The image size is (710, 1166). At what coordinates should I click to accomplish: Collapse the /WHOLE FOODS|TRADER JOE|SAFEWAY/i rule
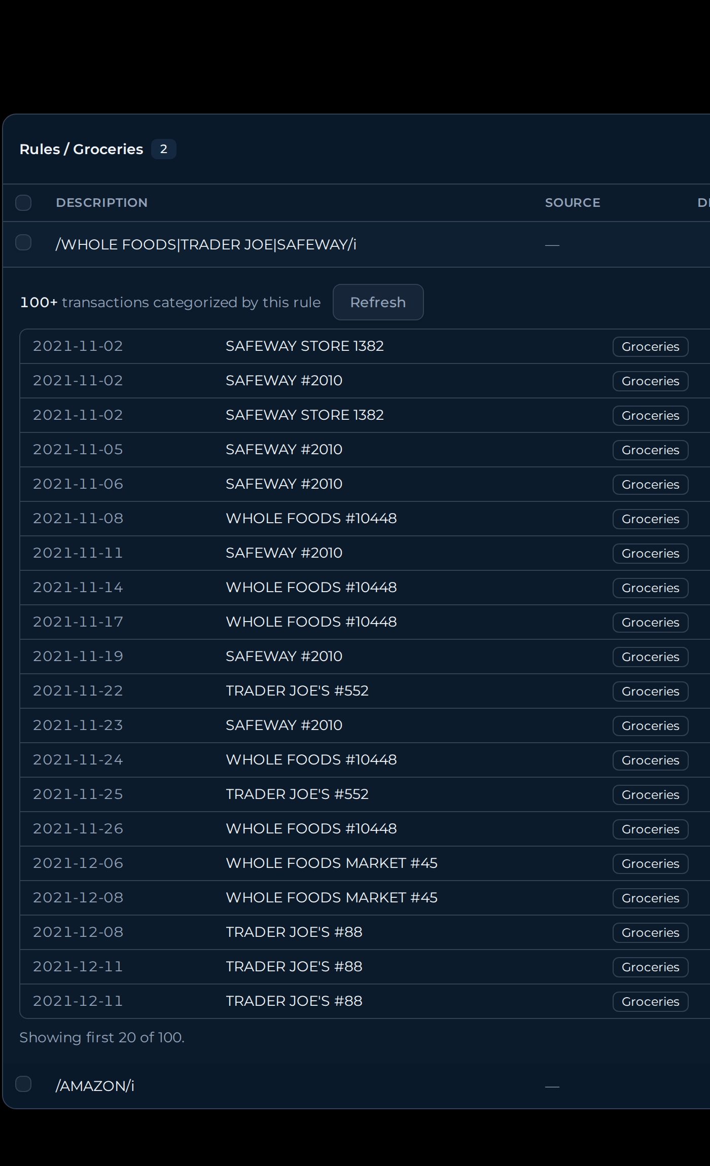tap(356, 244)
